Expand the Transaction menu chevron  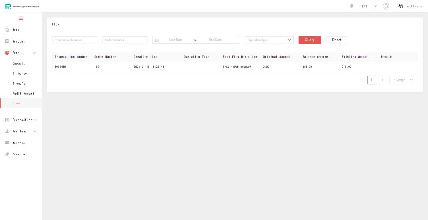(35, 120)
